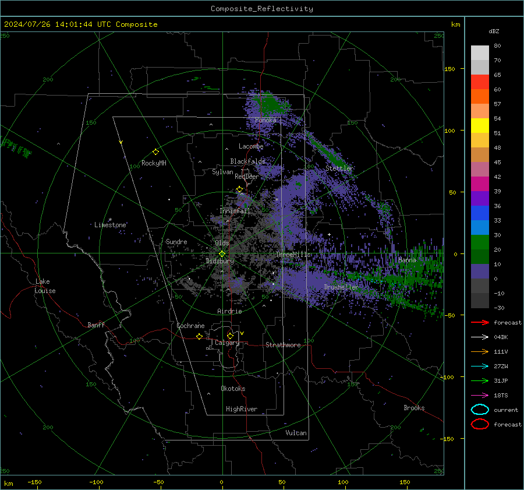This screenshot has height=490, width=524.
Task: Click the '-100' tick on right km axis
Action: click(447, 377)
